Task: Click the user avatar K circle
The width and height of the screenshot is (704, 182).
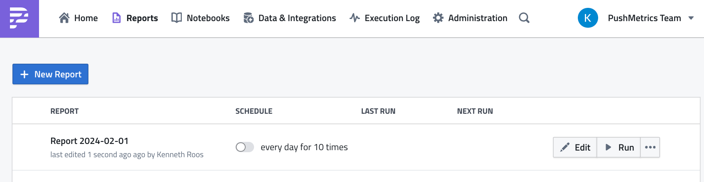Action: point(587,18)
